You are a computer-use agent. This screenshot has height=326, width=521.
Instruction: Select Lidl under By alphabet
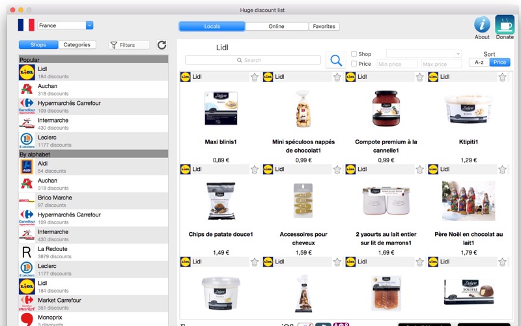[x=93, y=286]
